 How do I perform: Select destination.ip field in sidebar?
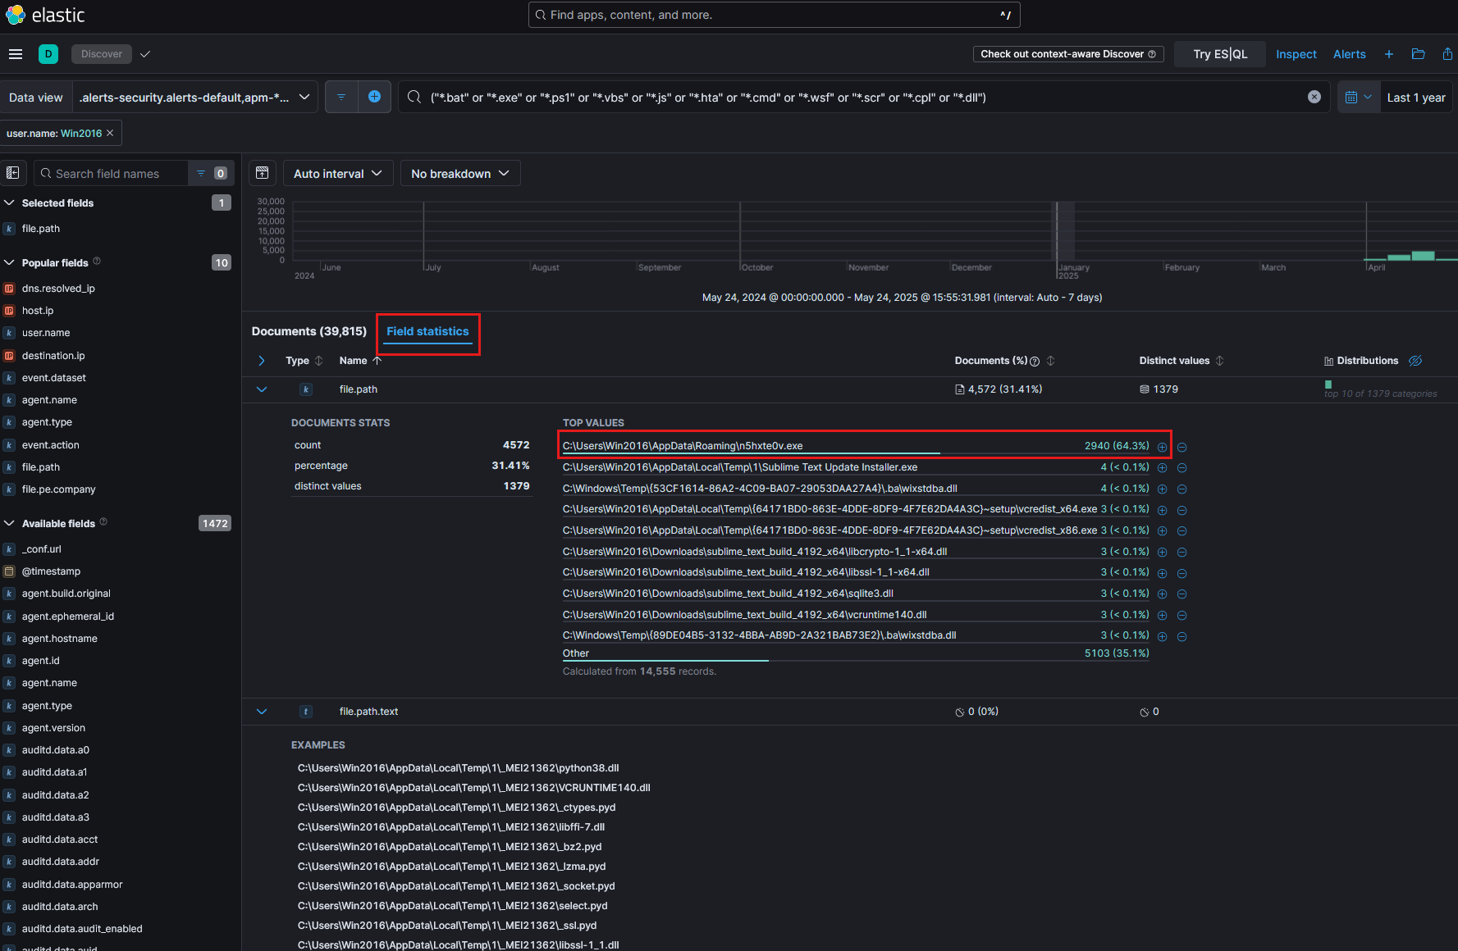(53, 356)
